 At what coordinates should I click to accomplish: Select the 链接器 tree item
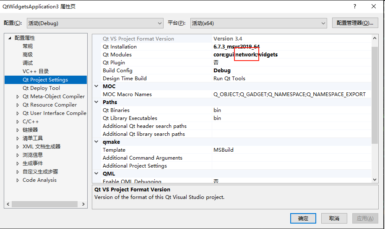pos(30,130)
